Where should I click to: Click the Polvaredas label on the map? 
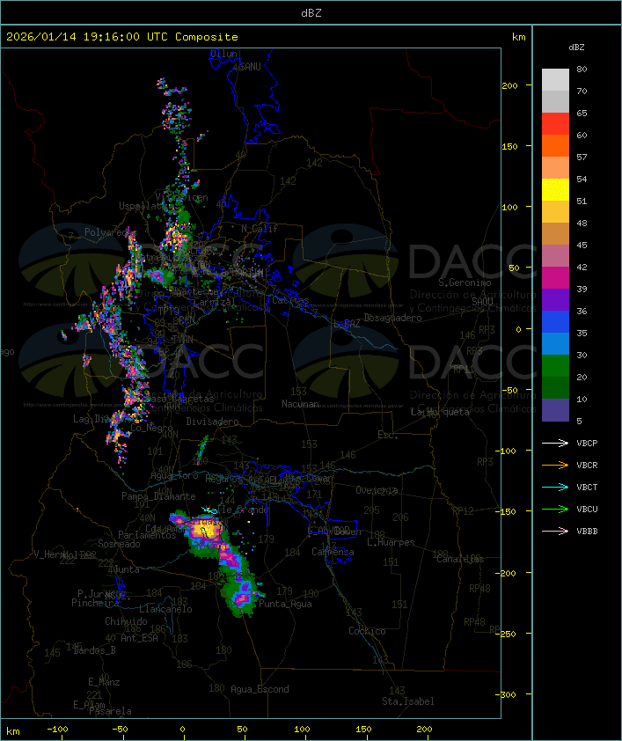click(110, 232)
